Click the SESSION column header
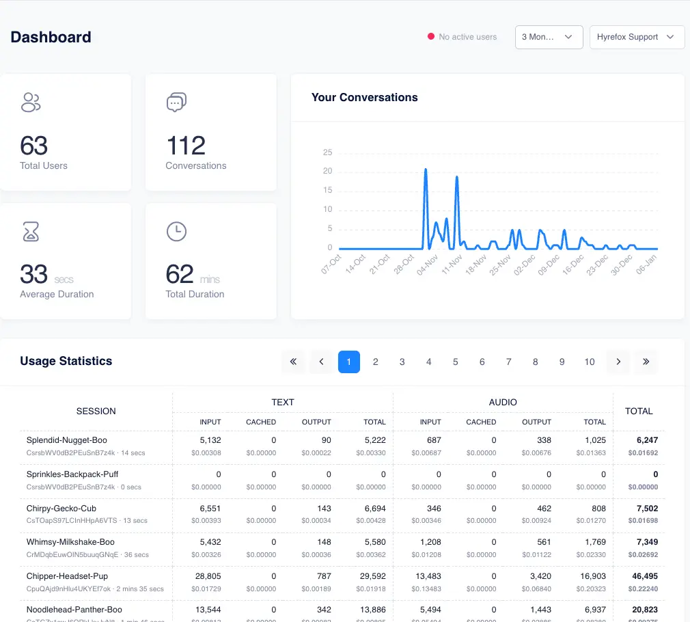The height and width of the screenshot is (622, 690). 96,411
